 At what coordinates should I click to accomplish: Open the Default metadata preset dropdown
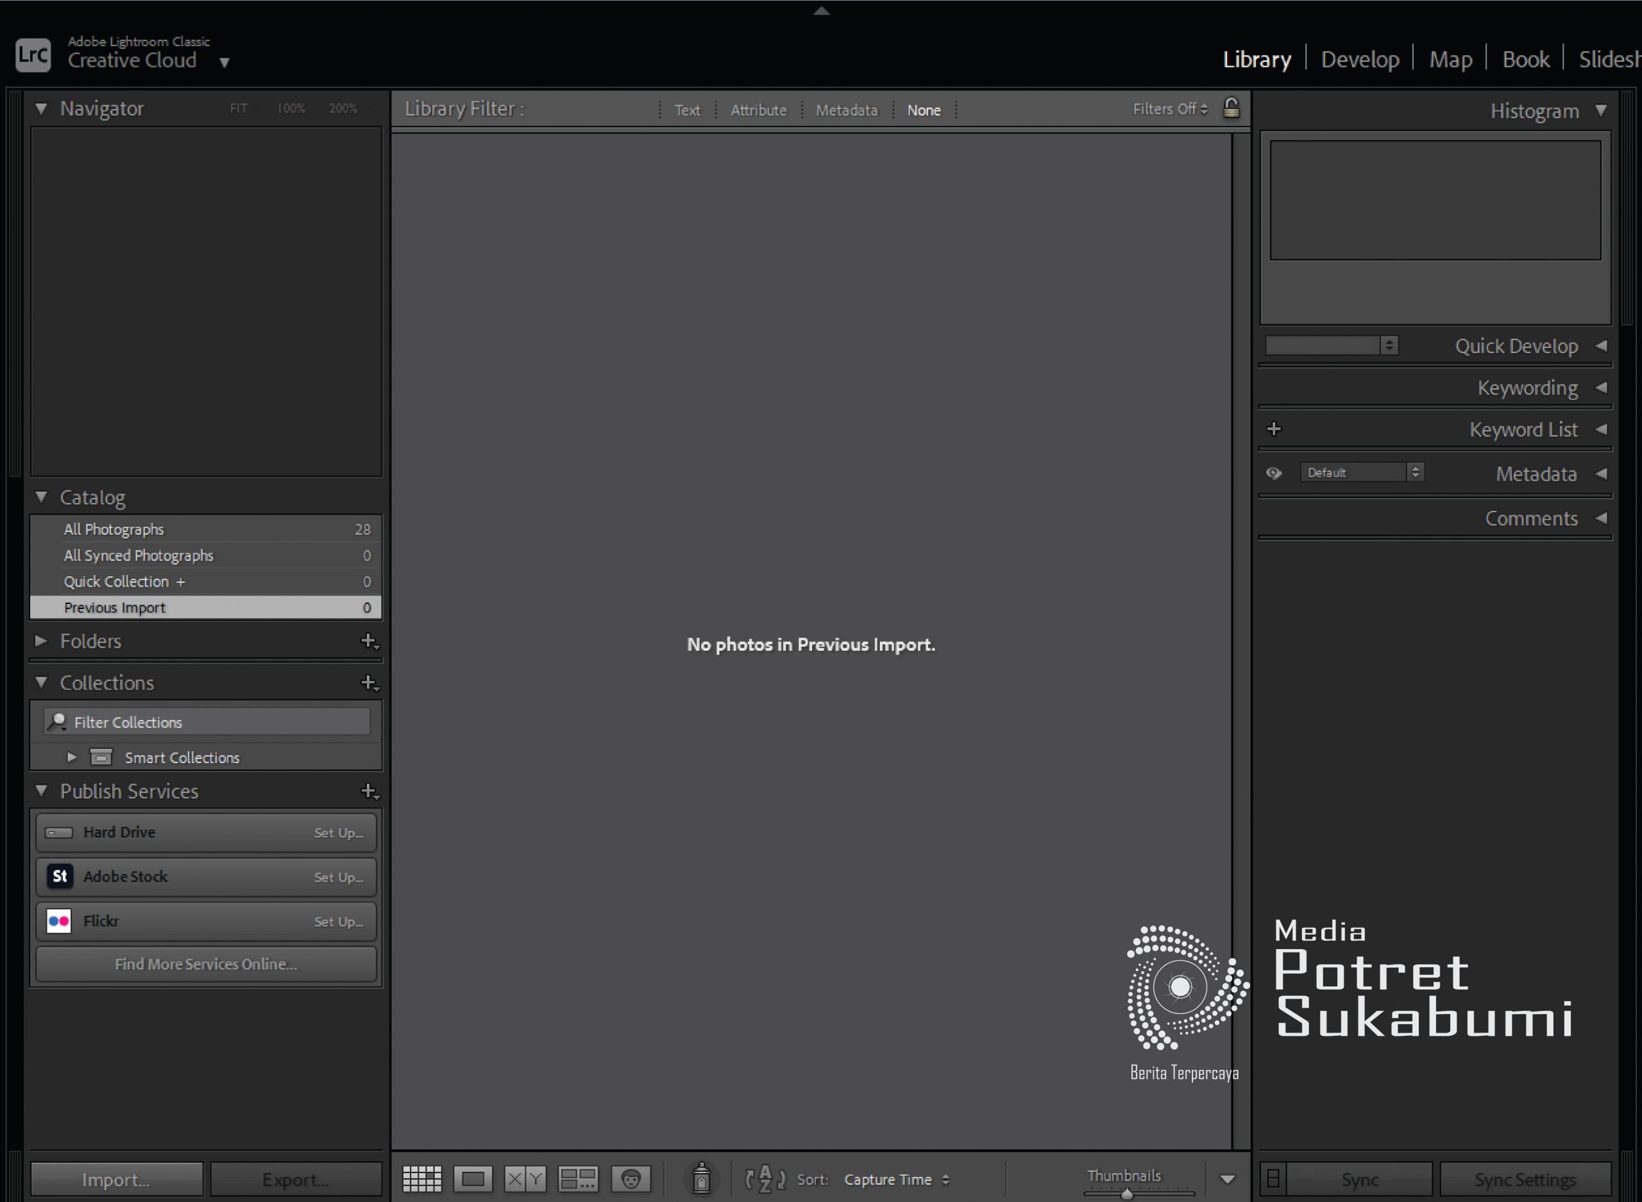1361,472
